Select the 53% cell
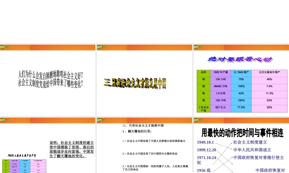Viewport: 289px width, 173px height. click(269, 101)
